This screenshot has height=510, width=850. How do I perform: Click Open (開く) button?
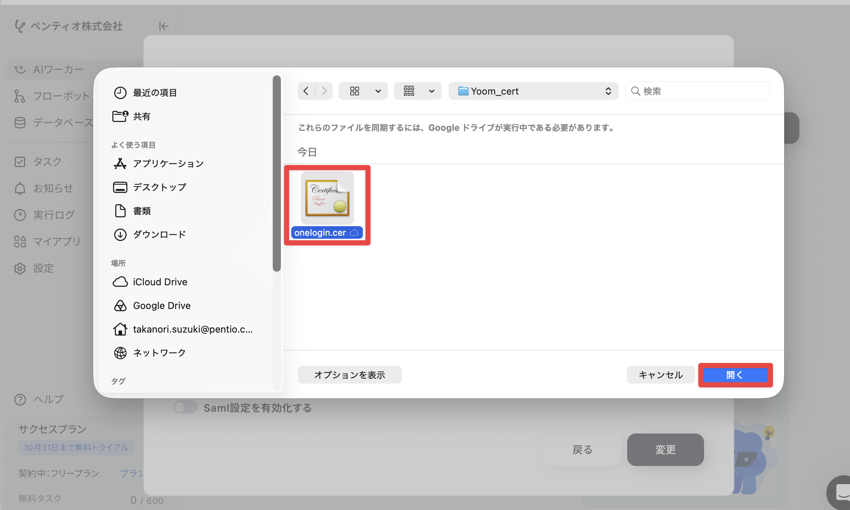735,375
